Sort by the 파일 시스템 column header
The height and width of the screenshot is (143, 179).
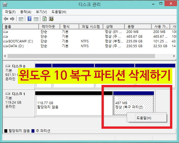click(x=91, y=27)
